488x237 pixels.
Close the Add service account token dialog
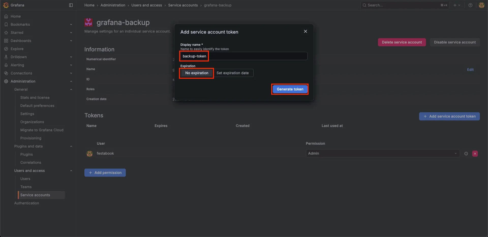pyautogui.click(x=306, y=31)
